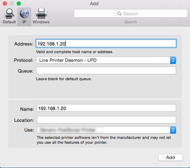
Task: Open the Use driver dropdown
Action: click(x=106, y=130)
